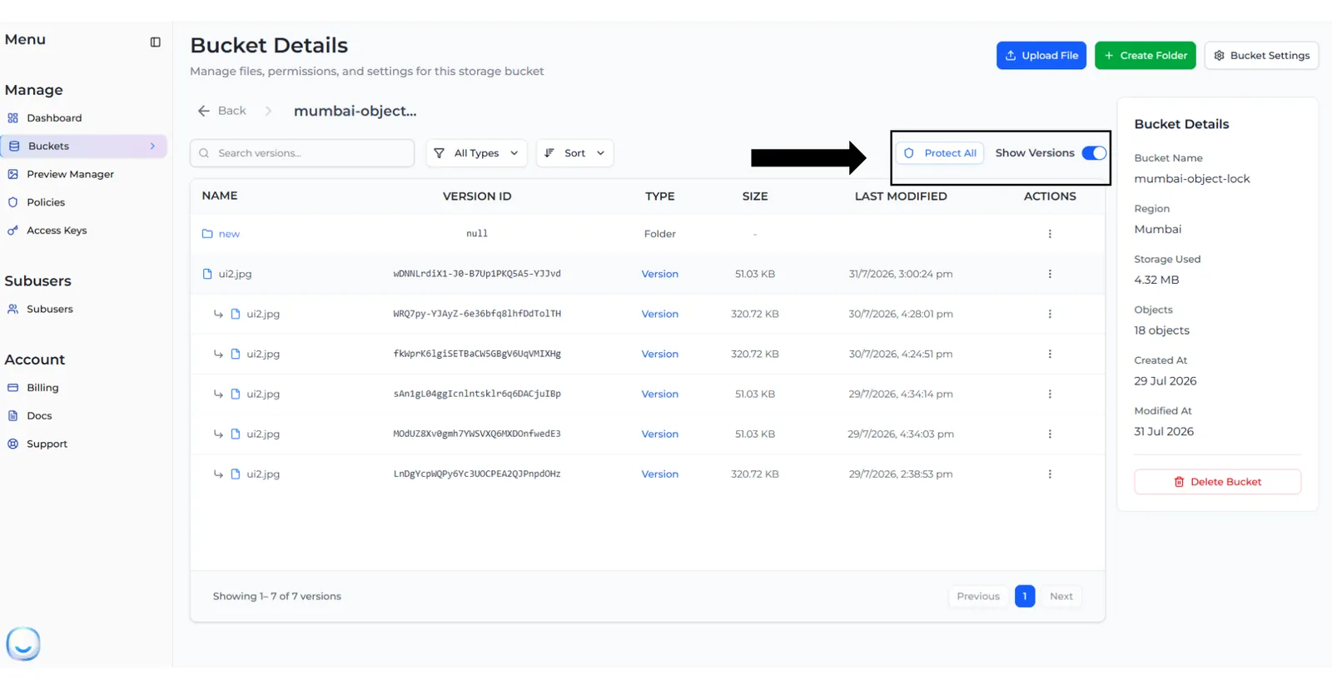
Task: Click version ID sAn1gL04ggIcnlntsklr6q6DACjuIBp
Action: (477, 394)
